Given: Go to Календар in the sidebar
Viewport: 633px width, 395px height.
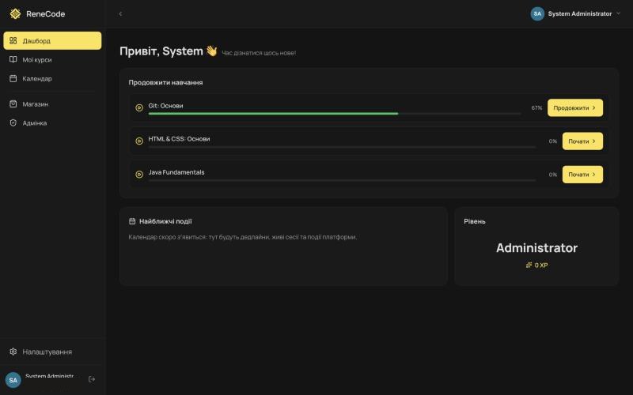Looking at the screenshot, I should (x=52, y=78).
